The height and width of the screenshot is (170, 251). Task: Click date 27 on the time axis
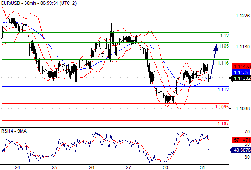[x=128, y=167]
